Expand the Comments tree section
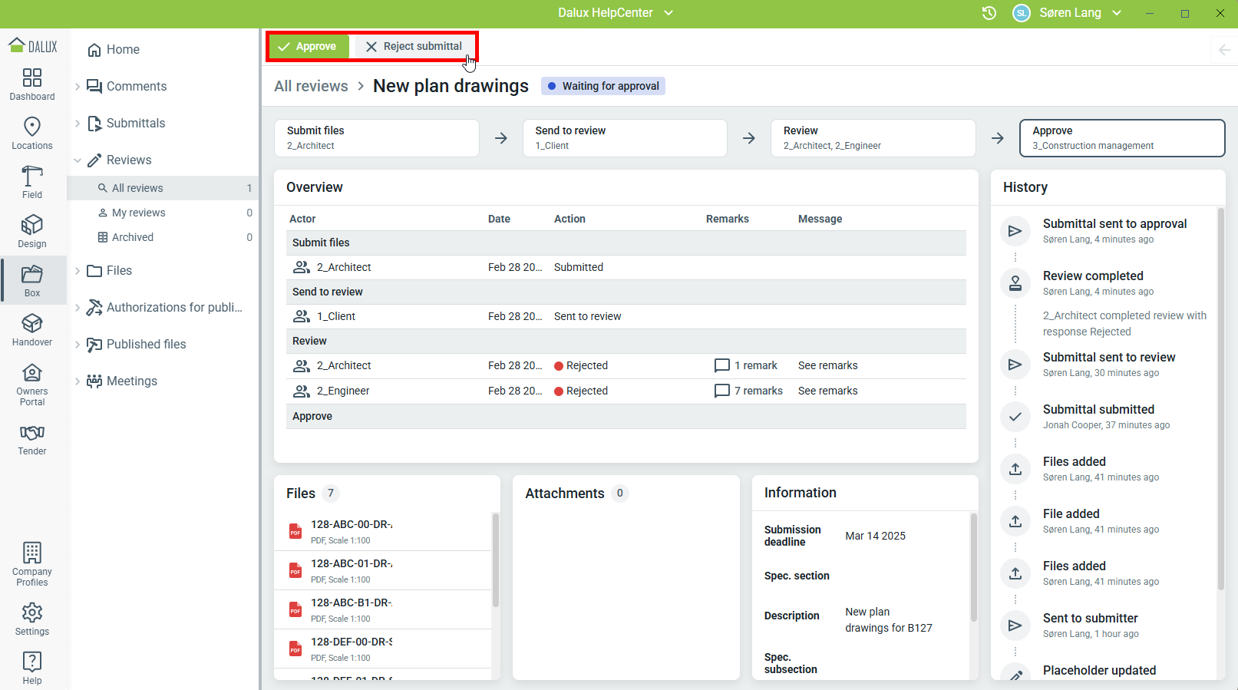 click(x=78, y=87)
